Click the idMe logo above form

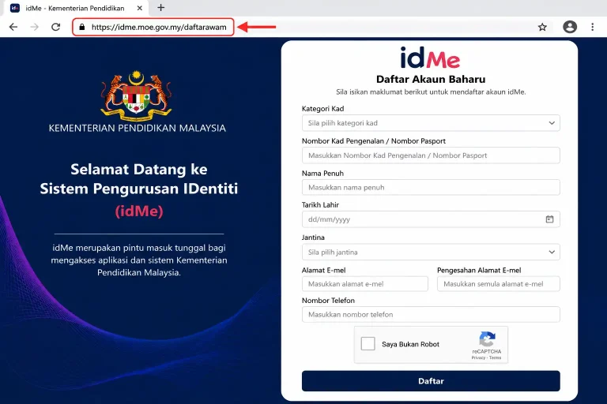tap(430, 58)
